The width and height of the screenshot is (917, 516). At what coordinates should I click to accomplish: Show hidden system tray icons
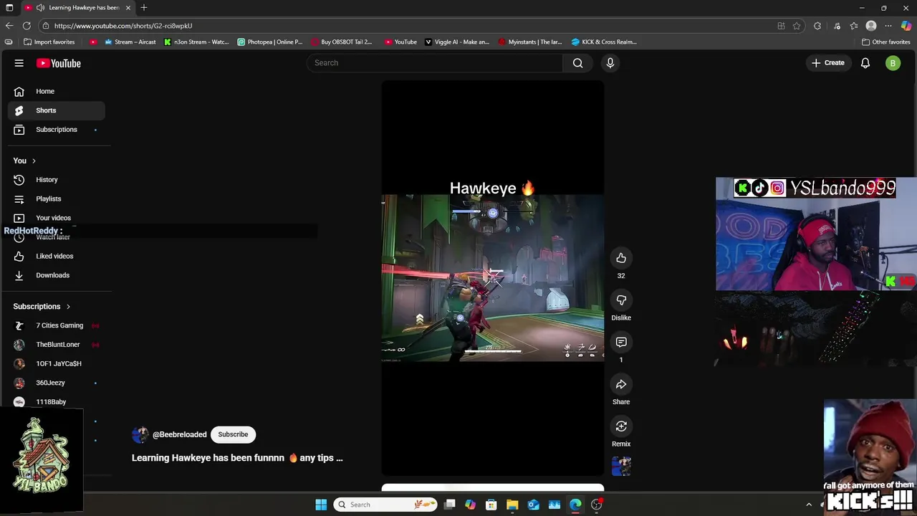(x=809, y=505)
